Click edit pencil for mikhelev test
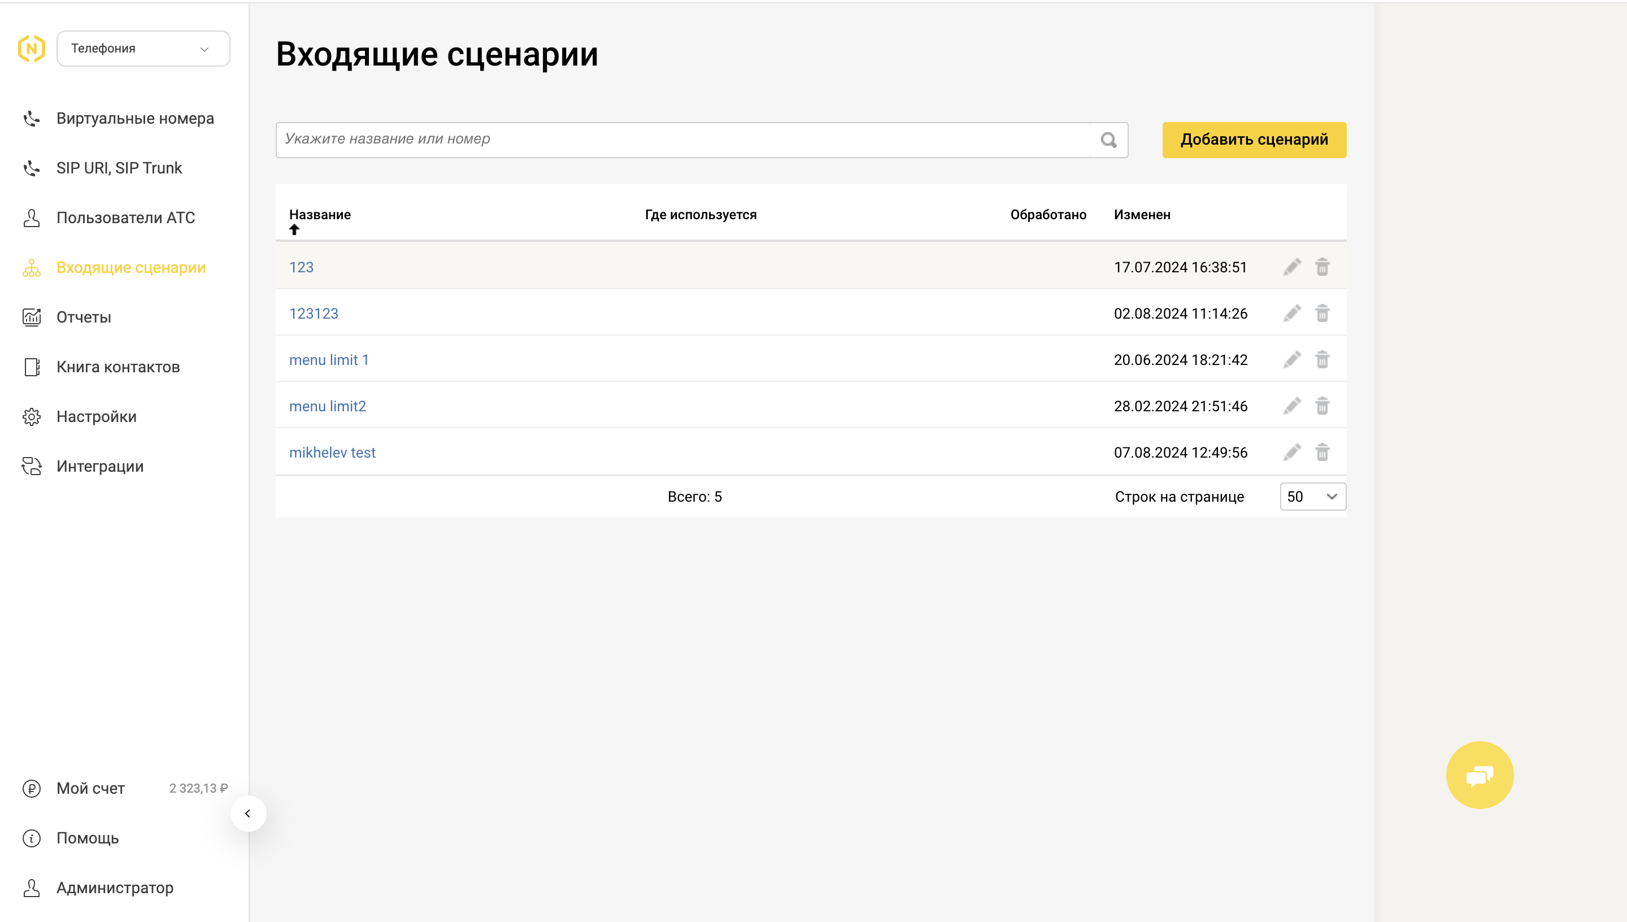1627x922 pixels. pyautogui.click(x=1291, y=452)
